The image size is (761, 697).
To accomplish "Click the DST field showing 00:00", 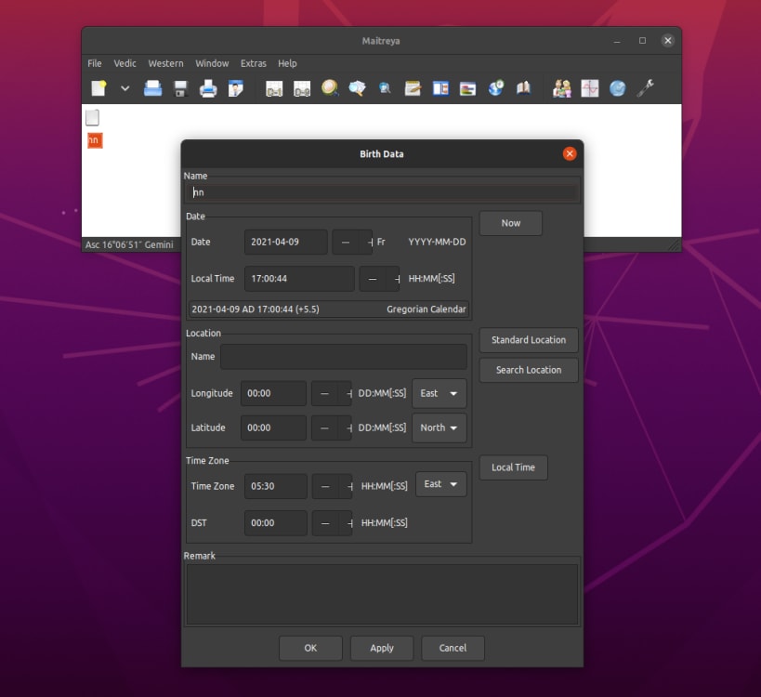I will tap(276, 522).
